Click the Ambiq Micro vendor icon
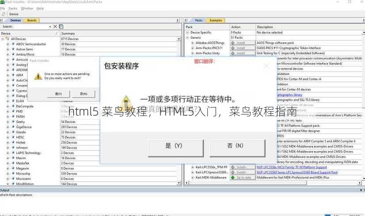 (x=13, y=54)
